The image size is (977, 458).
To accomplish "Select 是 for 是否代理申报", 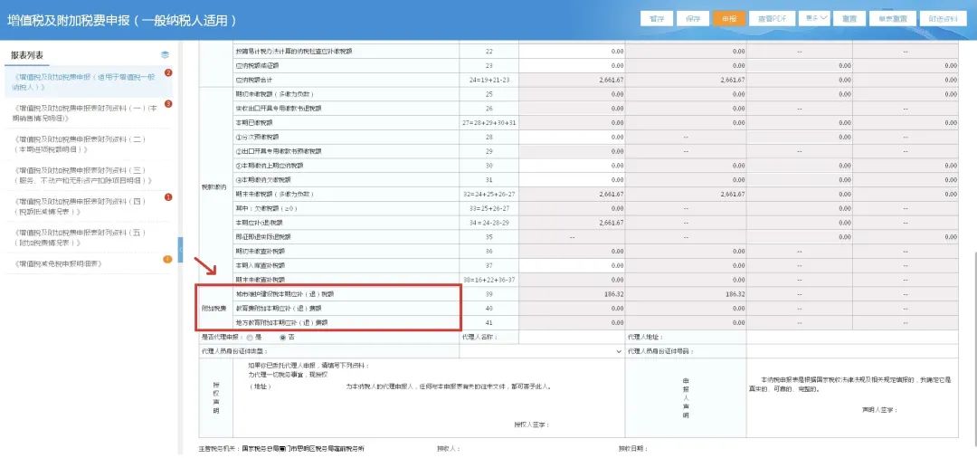I will (x=250, y=337).
